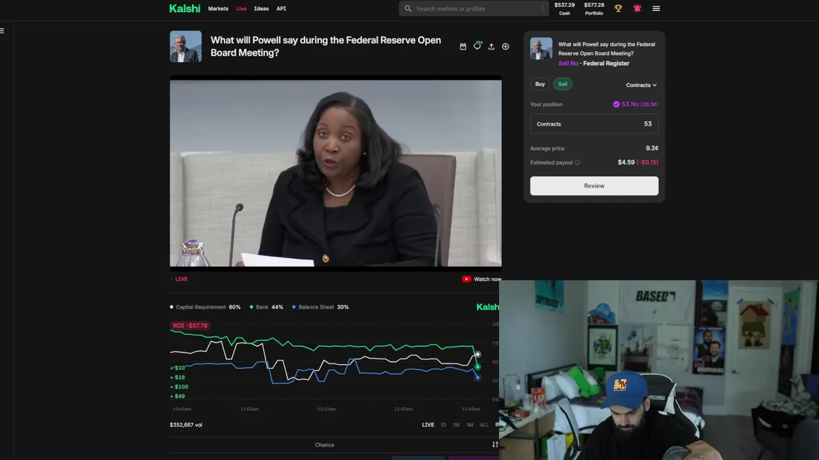Screen dimensions: 819x460
Task: Click the + $49 trade marker on chart
Action: [x=177, y=397]
